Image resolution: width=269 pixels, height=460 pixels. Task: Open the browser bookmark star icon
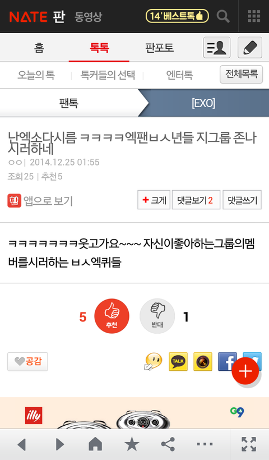[132, 444]
